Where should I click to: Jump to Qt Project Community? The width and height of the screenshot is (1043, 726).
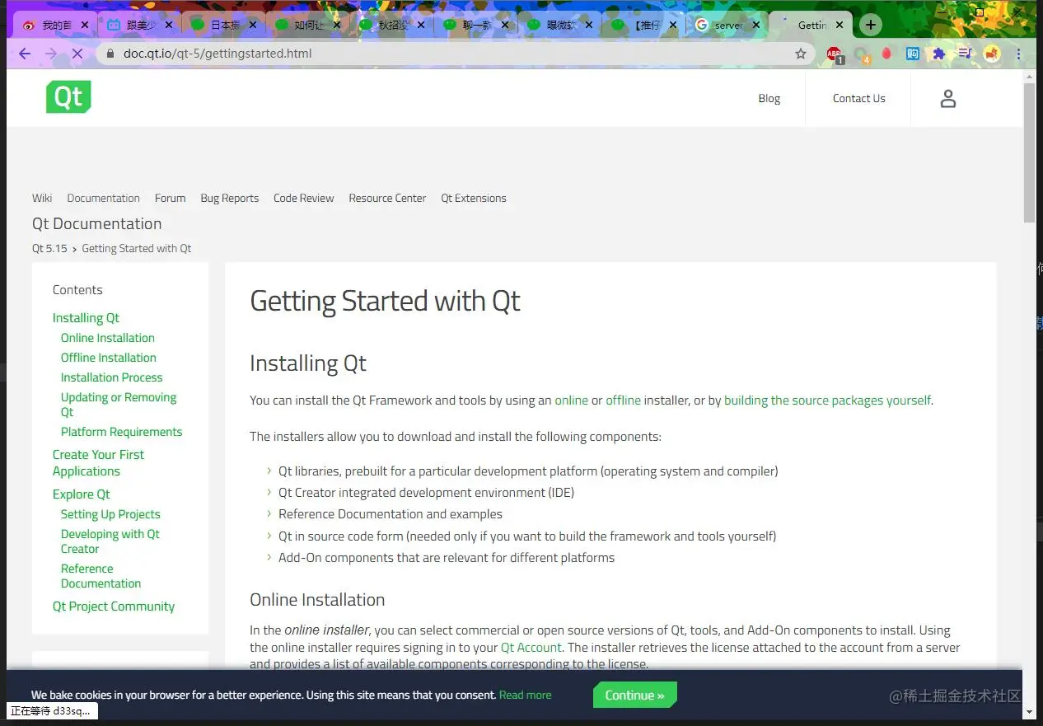tap(114, 607)
